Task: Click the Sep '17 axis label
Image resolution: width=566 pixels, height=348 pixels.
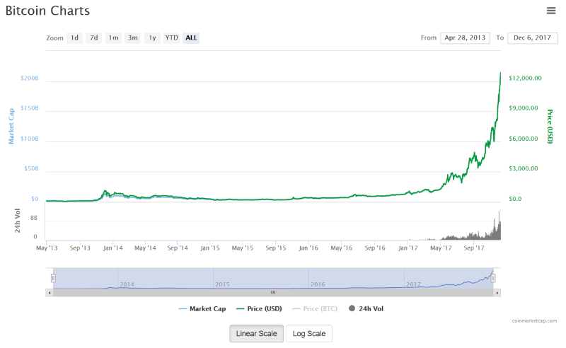Action: (x=474, y=248)
